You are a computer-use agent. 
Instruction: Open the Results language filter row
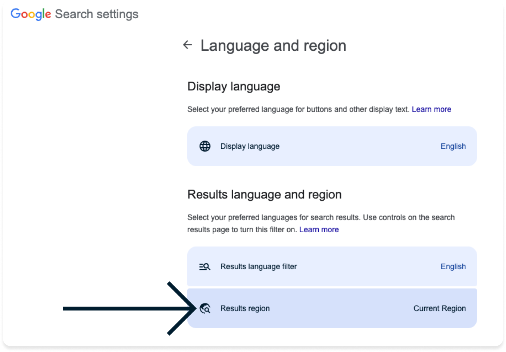332,266
